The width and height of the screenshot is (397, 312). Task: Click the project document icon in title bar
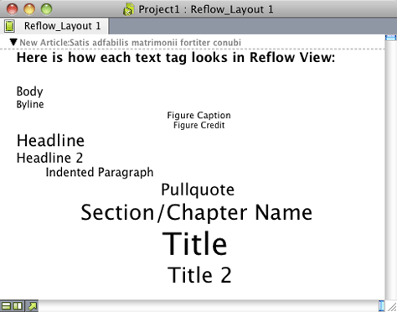pos(128,9)
